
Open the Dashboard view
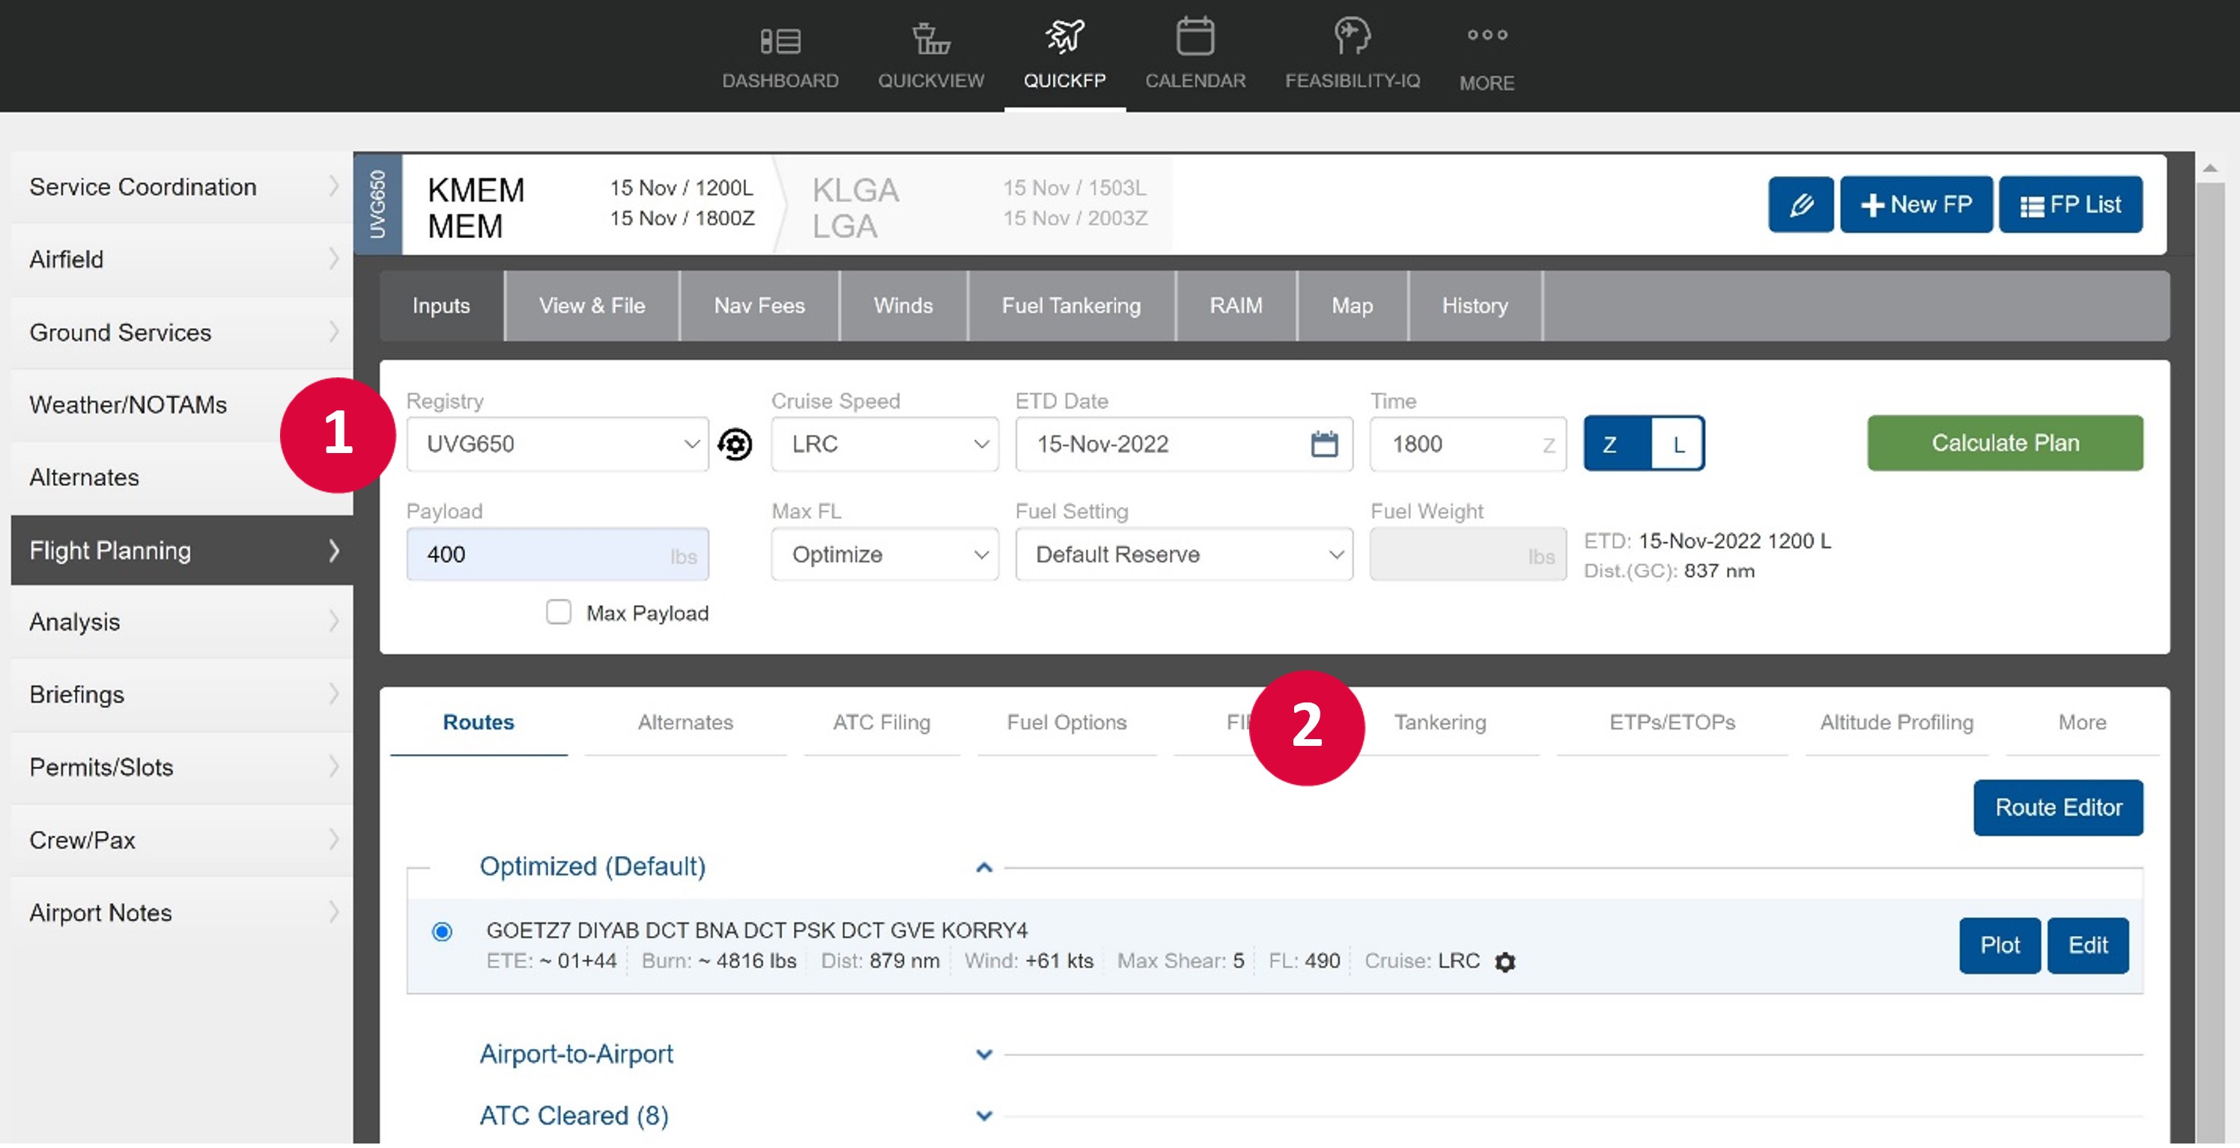[780, 54]
